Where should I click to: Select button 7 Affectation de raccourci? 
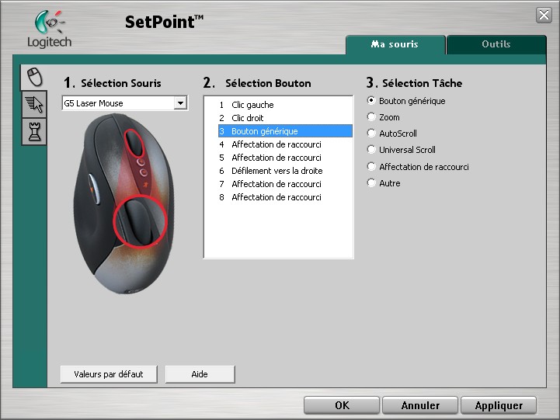[285, 184]
